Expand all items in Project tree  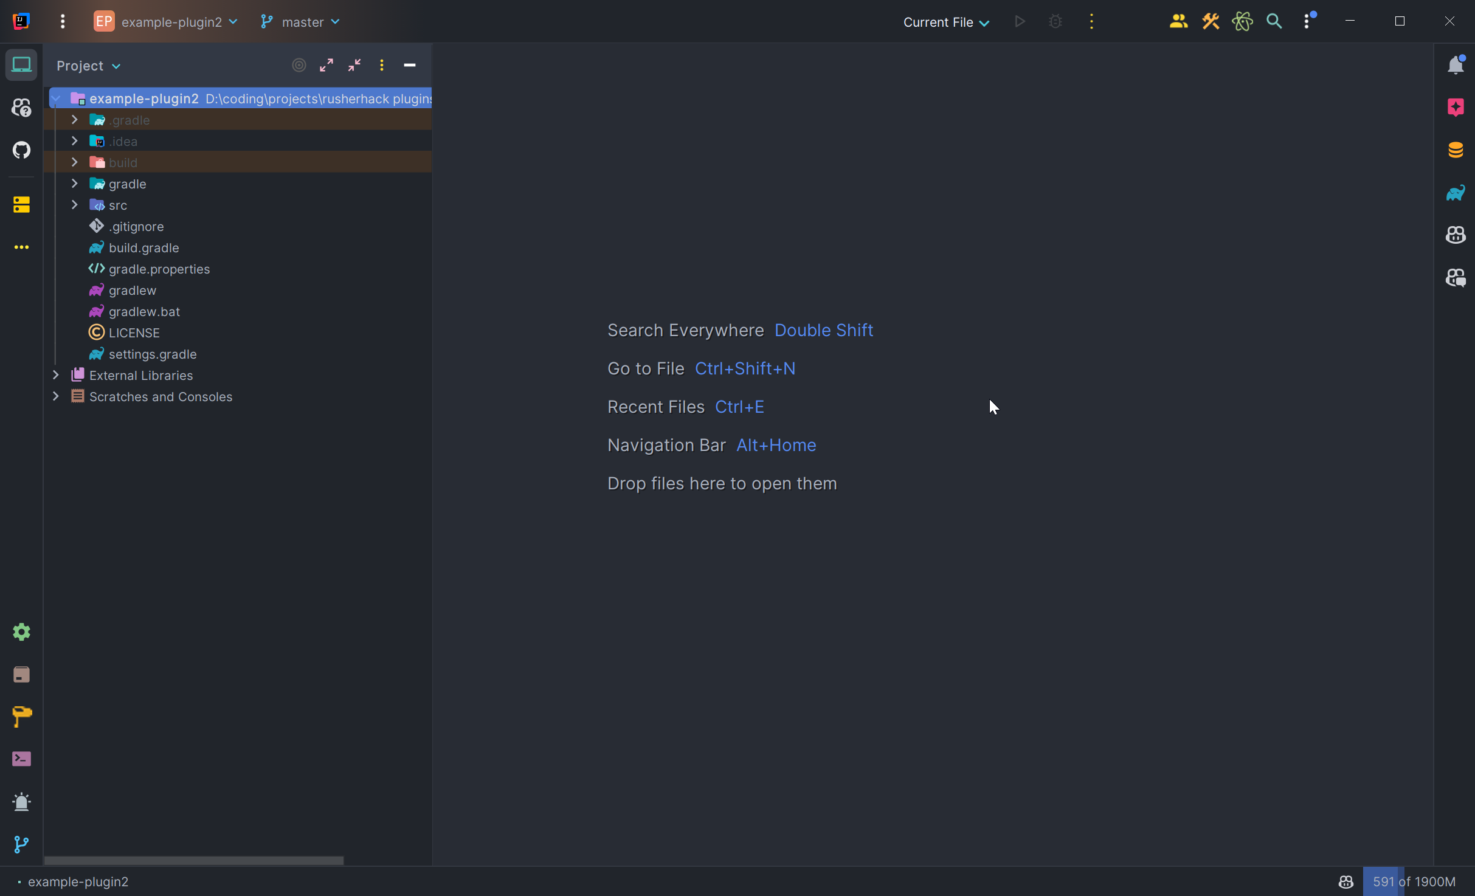coord(326,65)
